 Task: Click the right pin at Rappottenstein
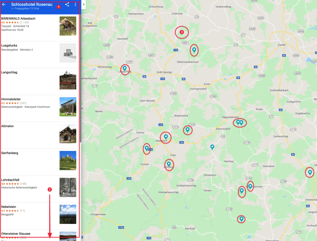[x=241, y=123]
